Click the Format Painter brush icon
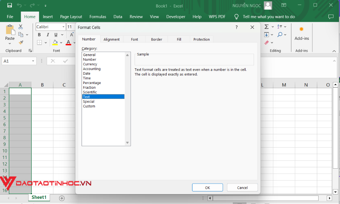 (21, 42)
